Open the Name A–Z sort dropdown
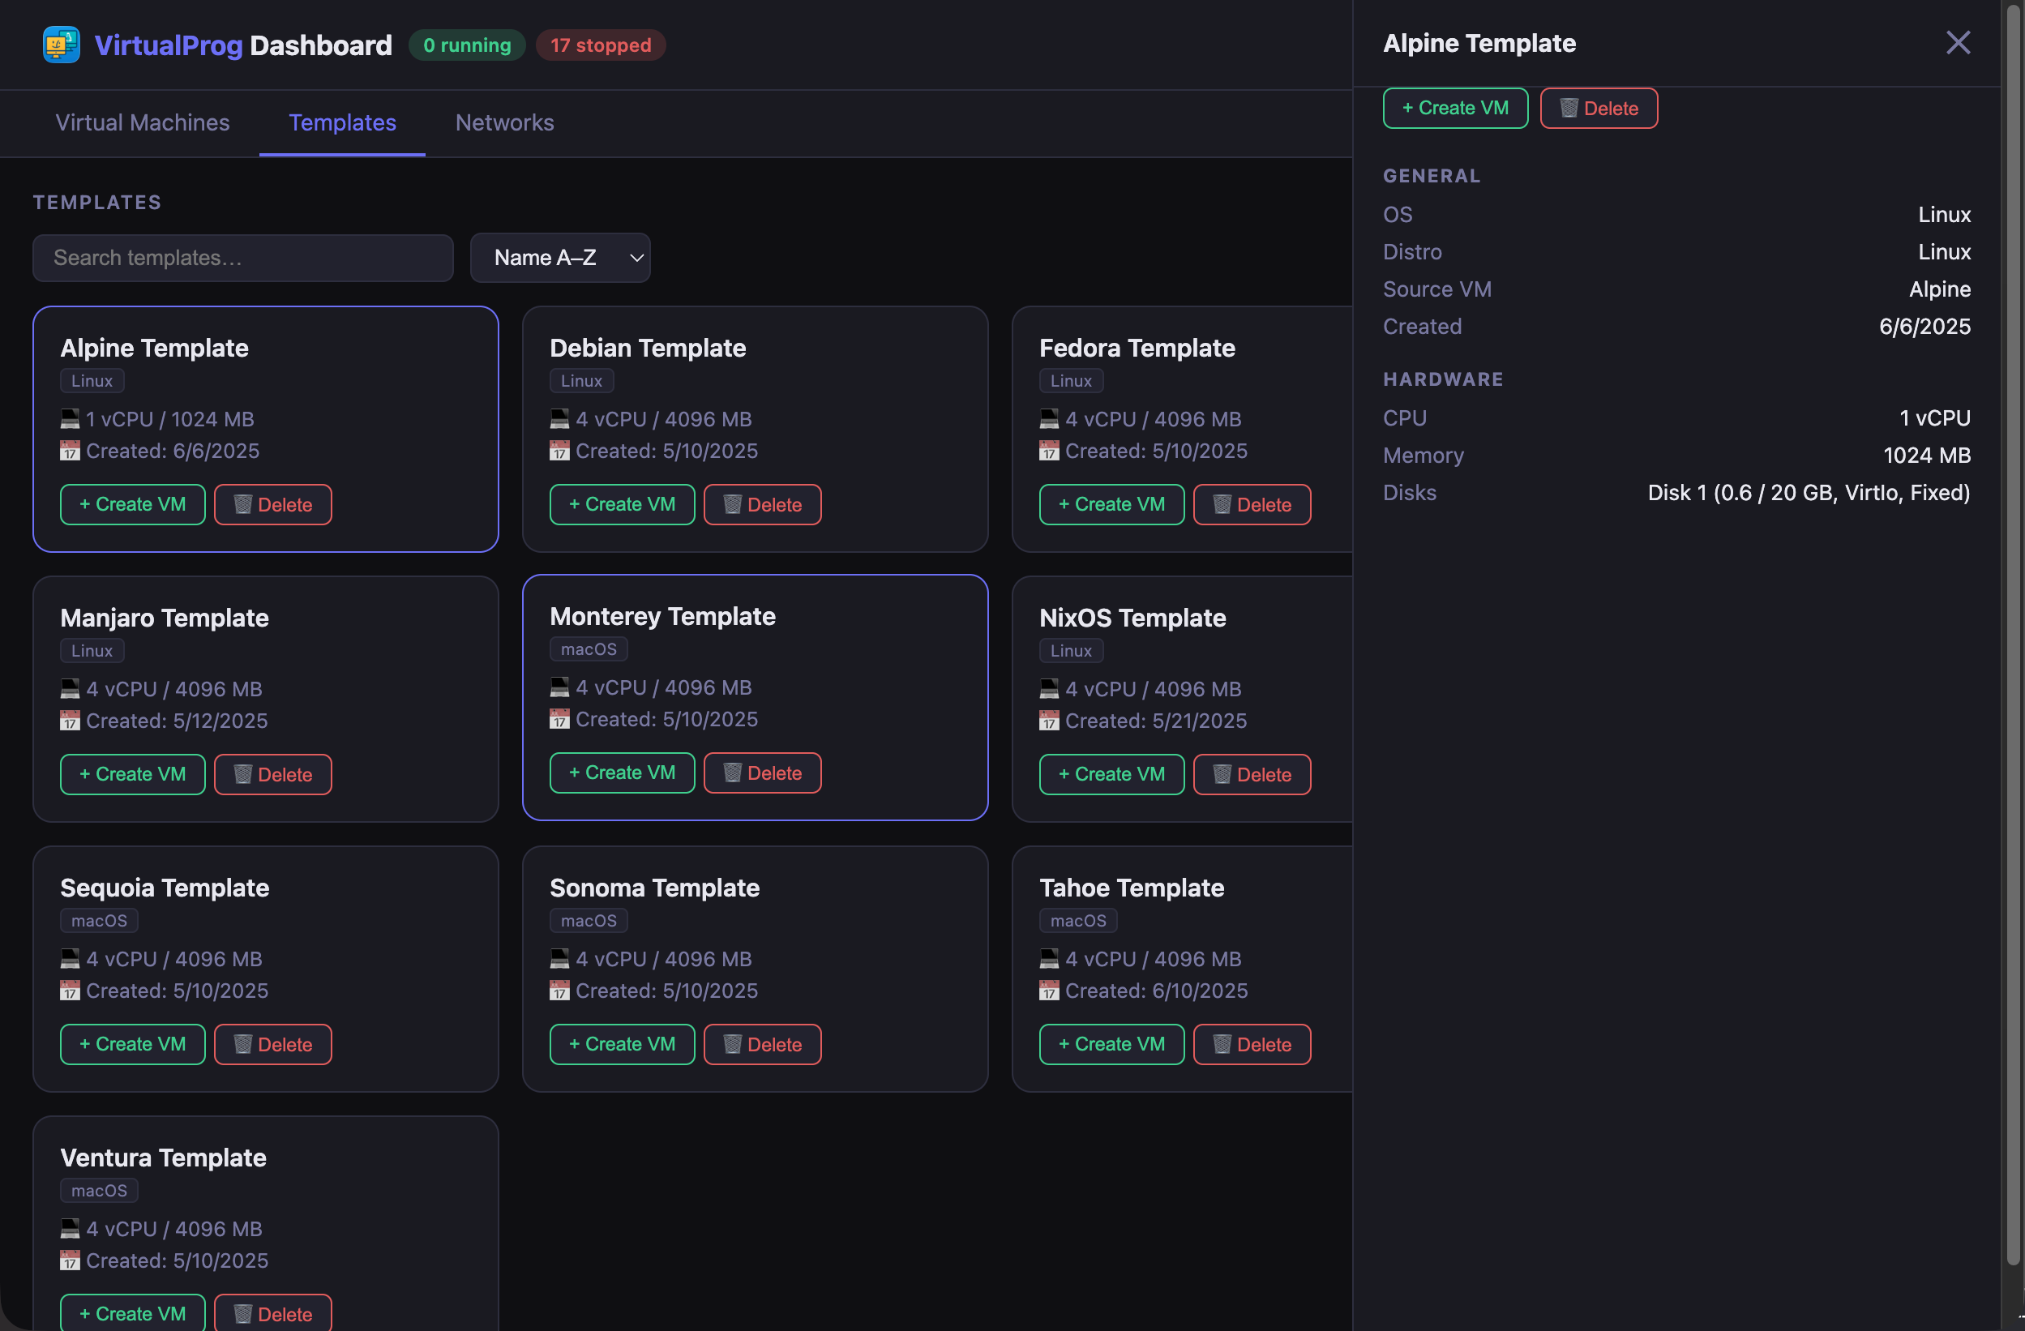This screenshot has width=2025, height=1331. coord(560,257)
